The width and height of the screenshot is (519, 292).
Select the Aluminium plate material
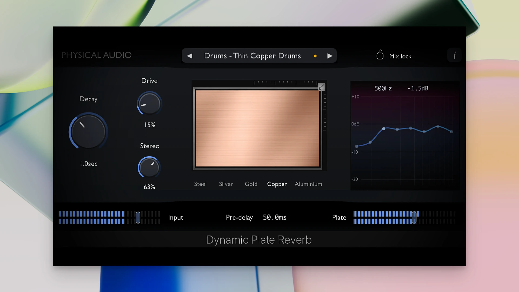tap(308, 184)
